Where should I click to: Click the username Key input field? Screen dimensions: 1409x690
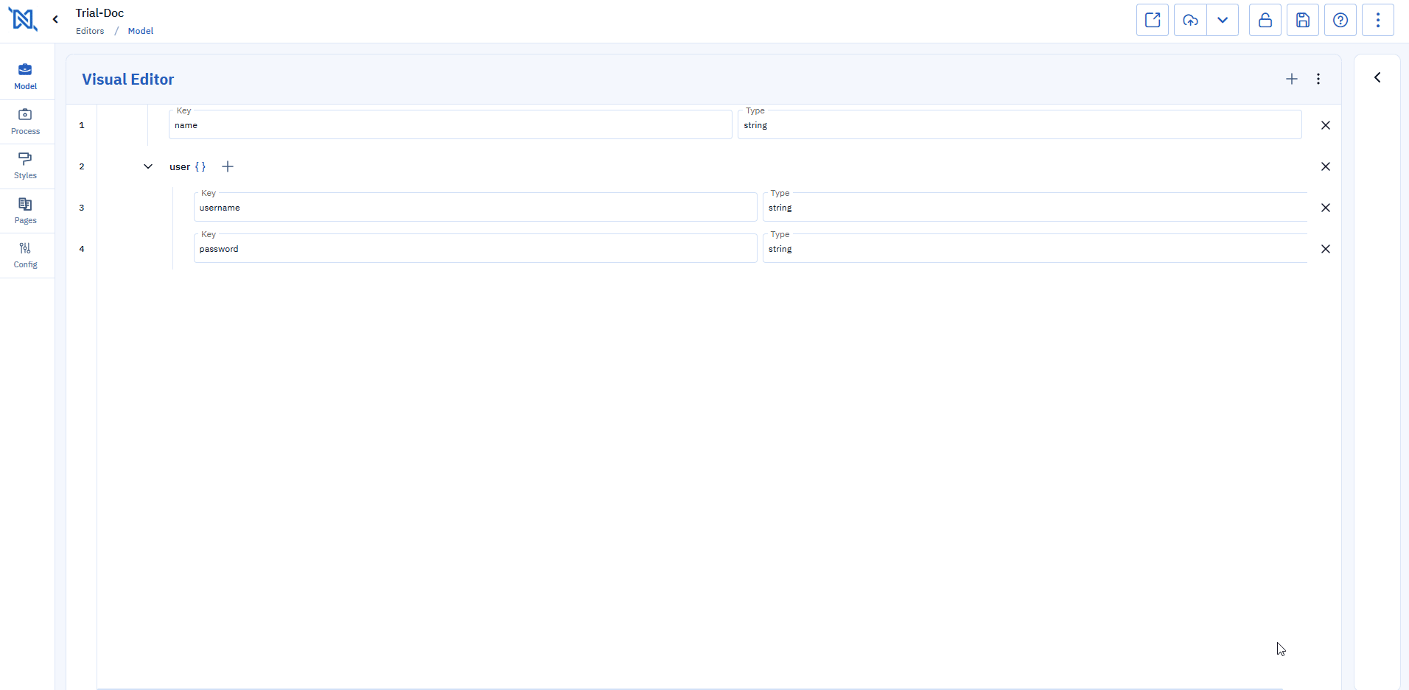pos(475,208)
